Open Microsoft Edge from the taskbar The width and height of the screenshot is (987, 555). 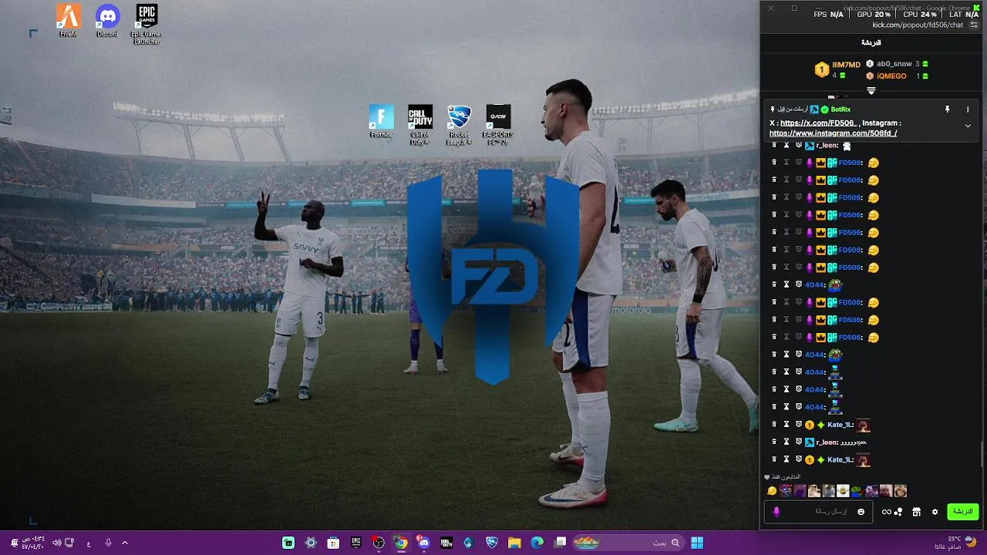(x=537, y=543)
